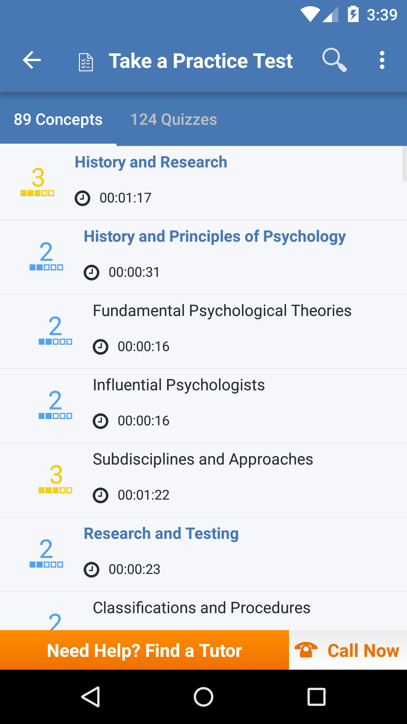Click Need Help? Find a Tutor banner
The width and height of the screenshot is (407, 724).
coord(144,650)
